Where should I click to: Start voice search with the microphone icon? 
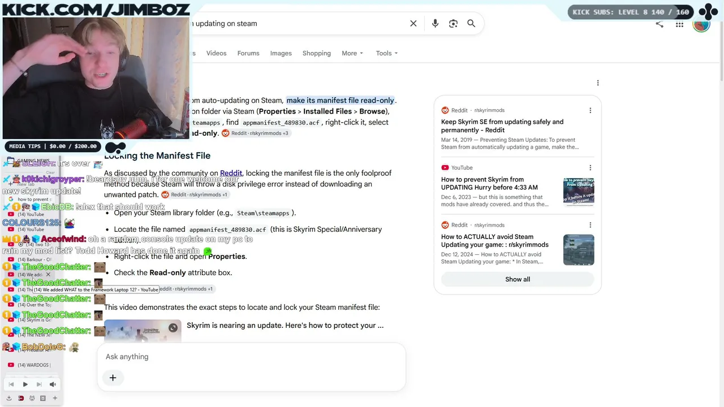coord(435,23)
